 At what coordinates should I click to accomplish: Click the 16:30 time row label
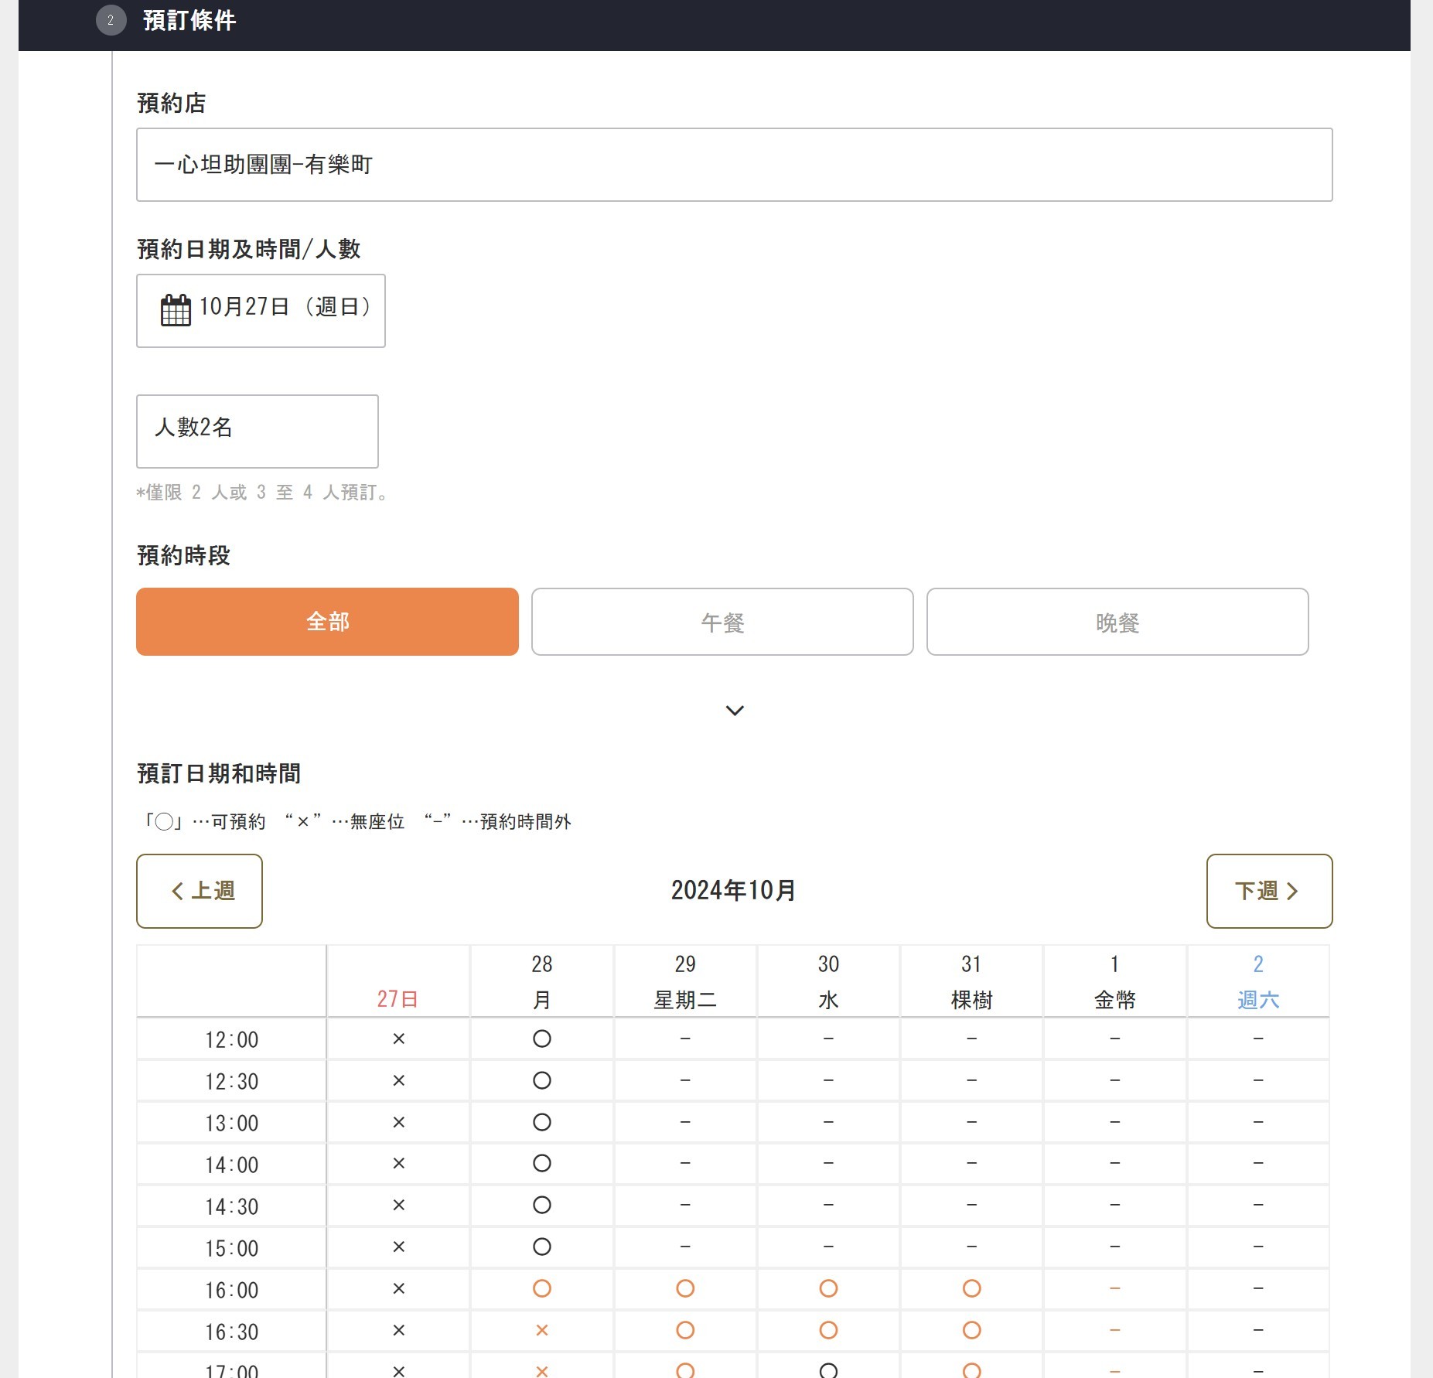[232, 1332]
